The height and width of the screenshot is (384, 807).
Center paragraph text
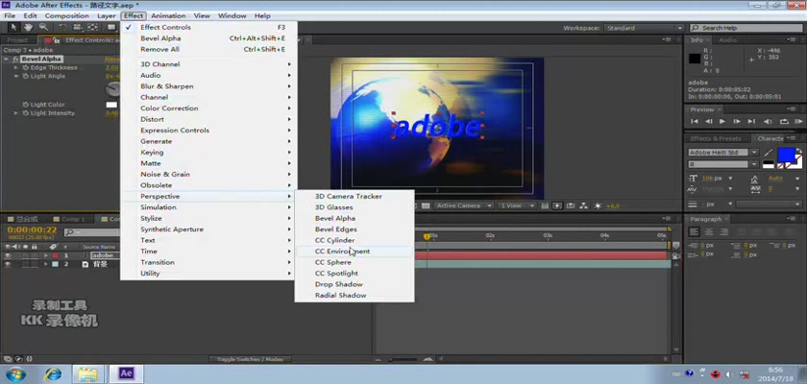click(x=709, y=231)
